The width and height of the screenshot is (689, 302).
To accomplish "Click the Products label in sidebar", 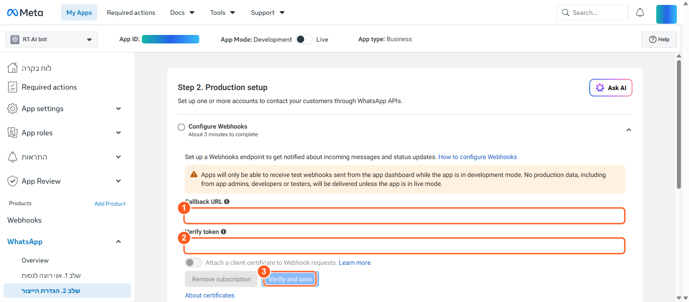I will (x=20, y=203).
